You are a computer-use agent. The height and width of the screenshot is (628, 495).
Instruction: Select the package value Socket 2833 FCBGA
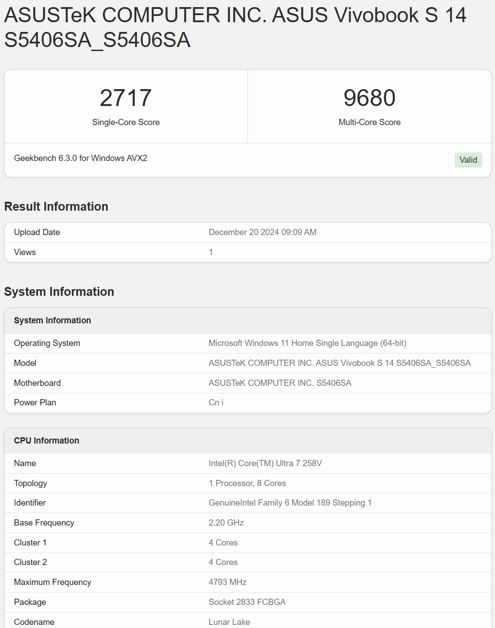(x=247, y=602)
